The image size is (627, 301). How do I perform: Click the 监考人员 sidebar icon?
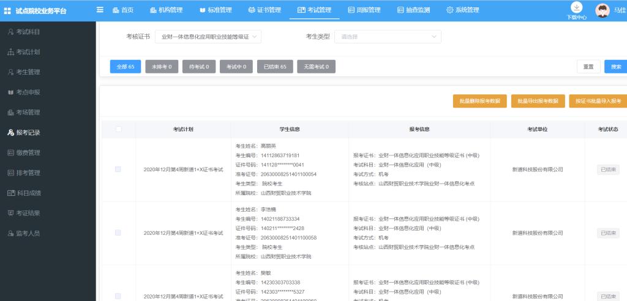click(11, 234)
